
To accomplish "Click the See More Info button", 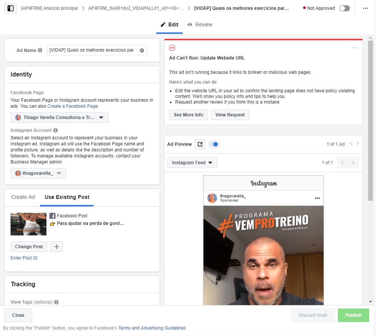I will pyautogui.click(x=188, y=115).
